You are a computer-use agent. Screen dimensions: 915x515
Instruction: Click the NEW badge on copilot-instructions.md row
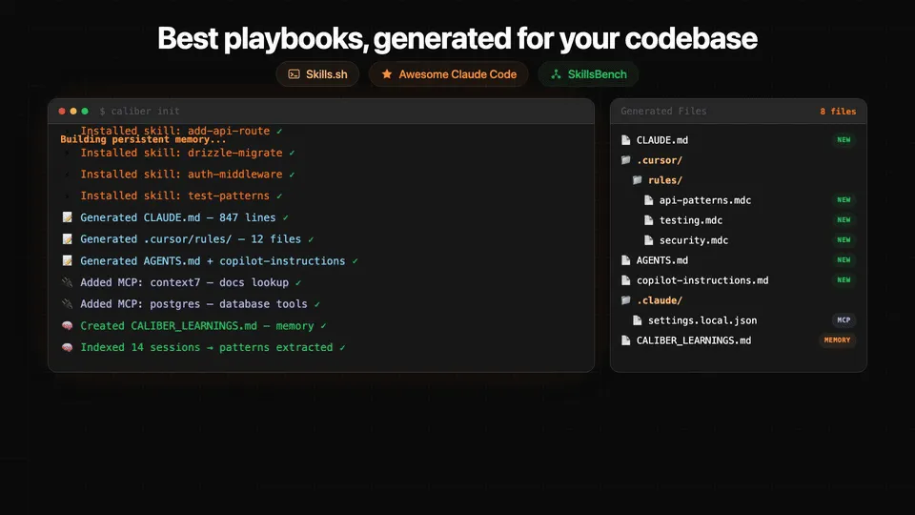(844, 280)
